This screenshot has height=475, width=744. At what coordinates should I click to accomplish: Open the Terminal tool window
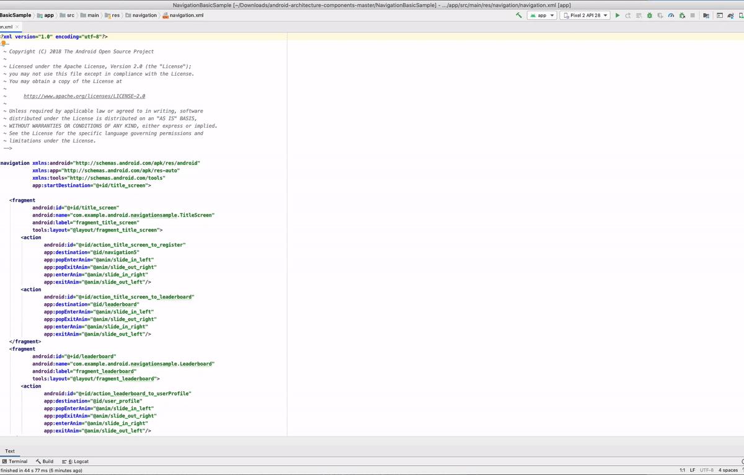(15, 461)
